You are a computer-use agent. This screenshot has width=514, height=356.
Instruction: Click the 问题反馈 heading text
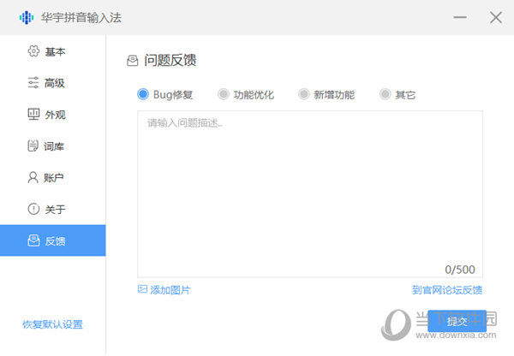click(x=170, y=61)
